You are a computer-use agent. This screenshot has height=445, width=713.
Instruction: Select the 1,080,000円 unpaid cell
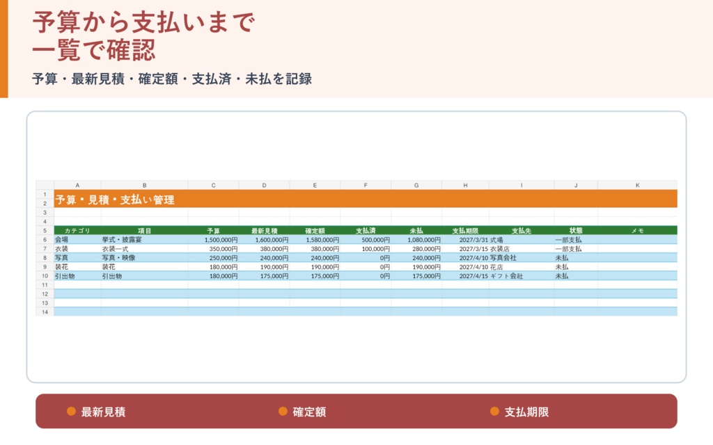coord(416,240)
